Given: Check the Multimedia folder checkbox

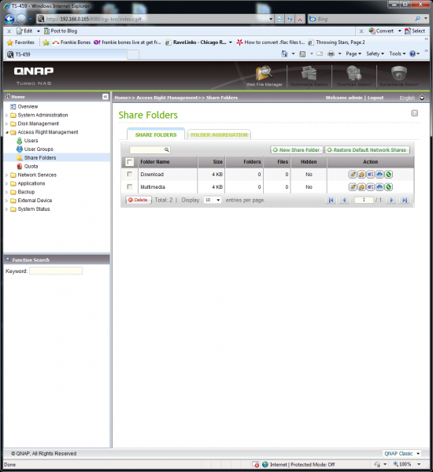Looking at the screenshot, I should 130,187.
